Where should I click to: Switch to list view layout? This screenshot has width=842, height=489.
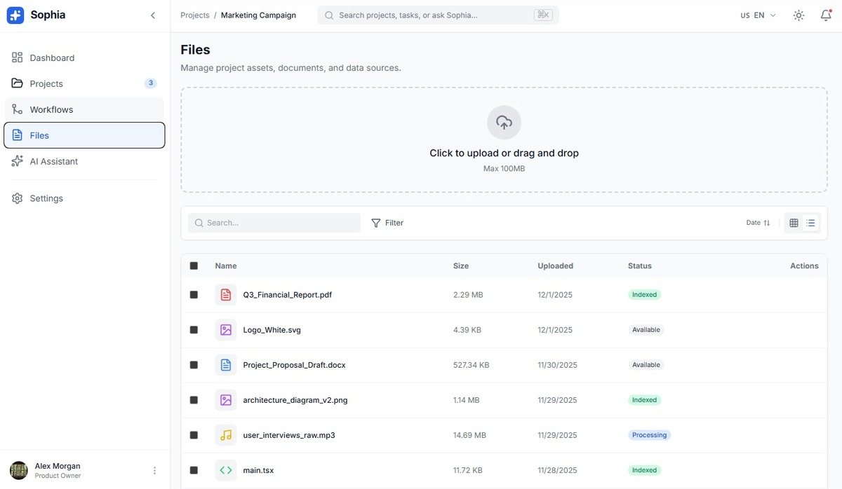(x=810, y=223)
